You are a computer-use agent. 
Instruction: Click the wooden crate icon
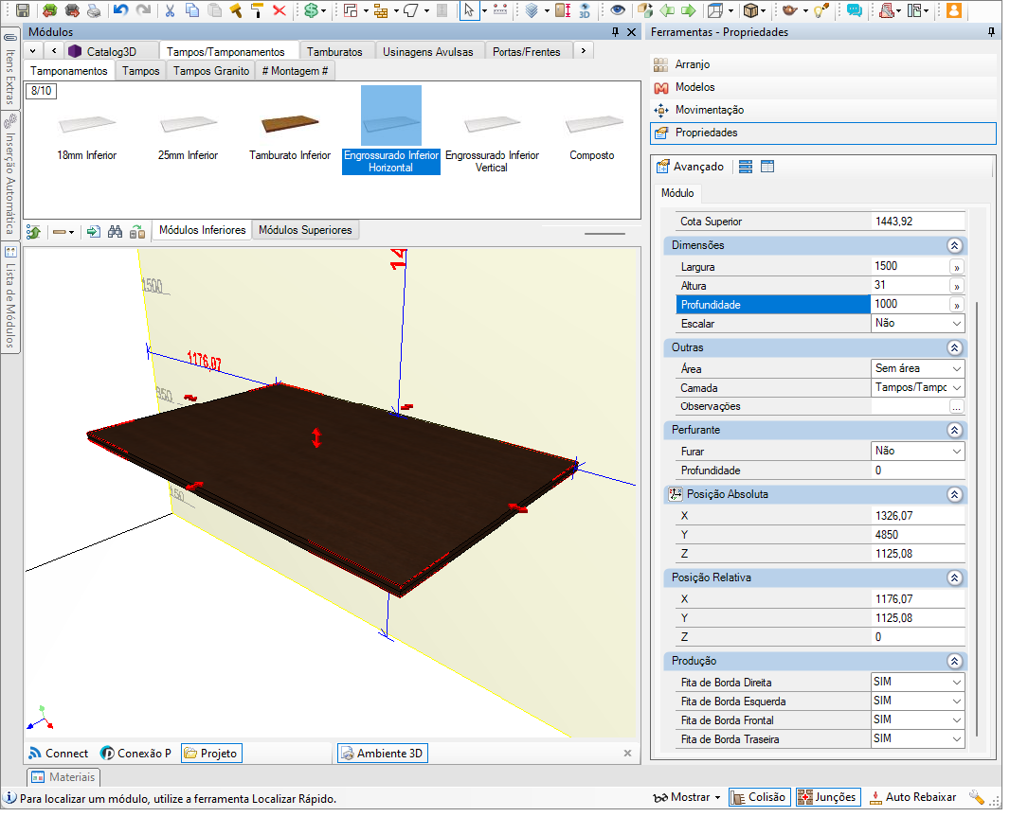(x=750, y=10)
